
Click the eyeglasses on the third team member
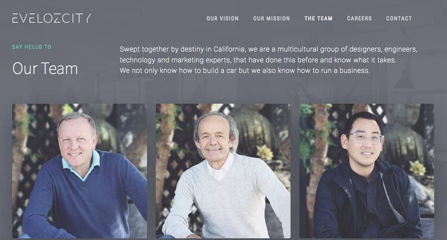[366, 138]
